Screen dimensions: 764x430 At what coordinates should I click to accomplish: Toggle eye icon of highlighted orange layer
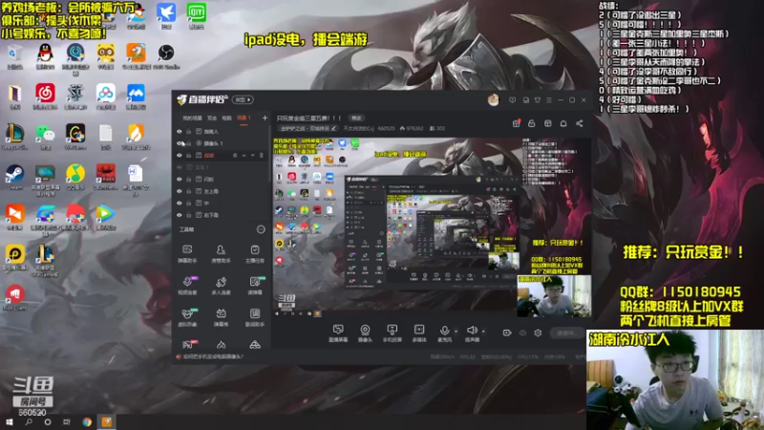point(180,156)
